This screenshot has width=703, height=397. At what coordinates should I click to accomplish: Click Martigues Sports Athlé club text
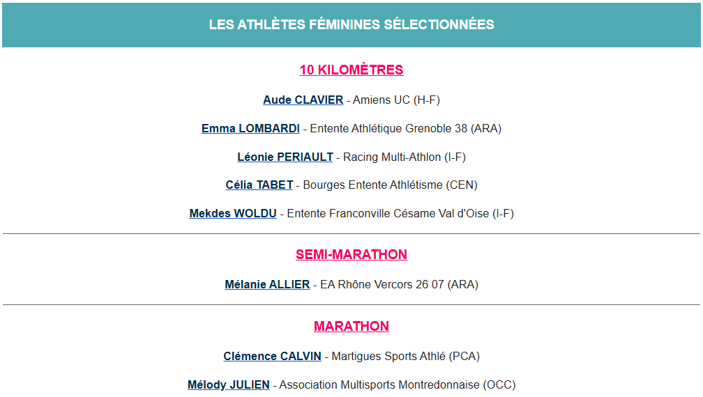[x=406, y=356]
